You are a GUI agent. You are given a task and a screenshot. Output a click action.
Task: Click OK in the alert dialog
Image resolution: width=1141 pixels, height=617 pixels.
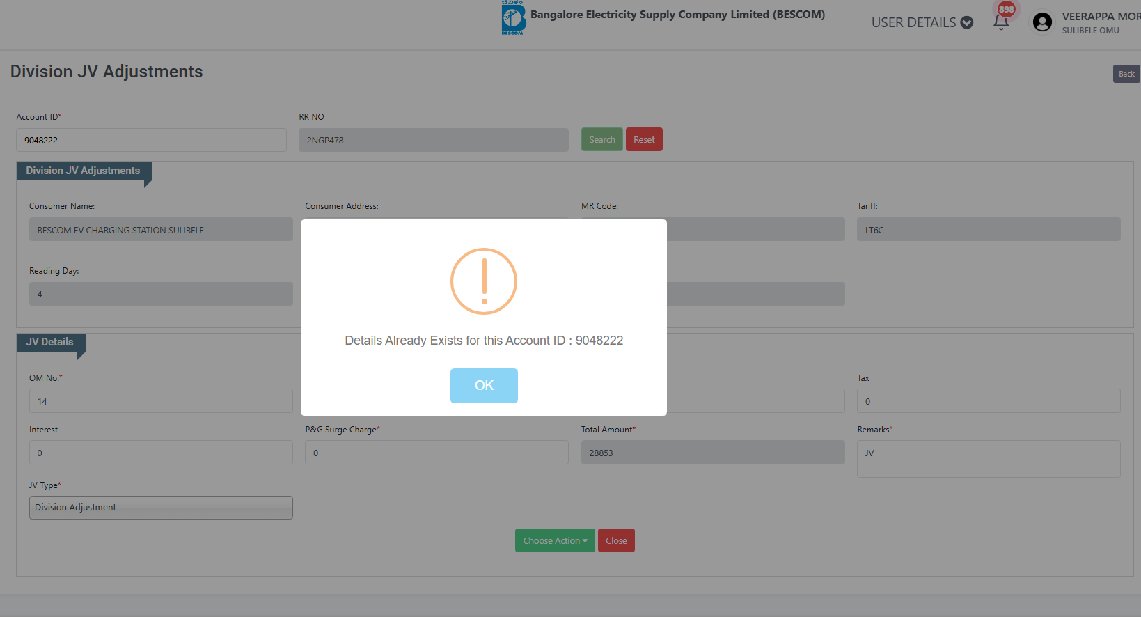[x=484, y=386]
